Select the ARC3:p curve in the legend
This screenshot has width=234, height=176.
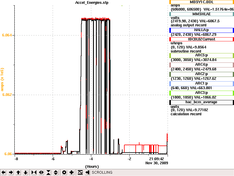coord(202,93)
